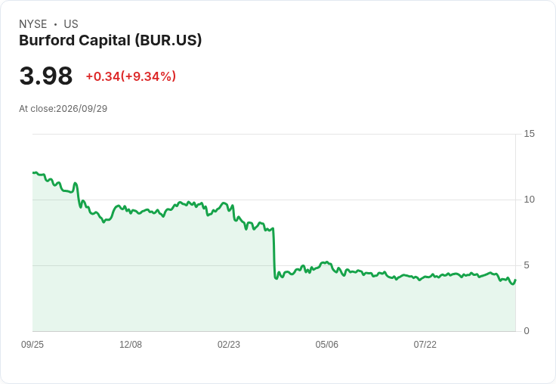556x384 pixels.
Task: Click the 05/06 x-axis date label
Action: [x=327, y=344]
